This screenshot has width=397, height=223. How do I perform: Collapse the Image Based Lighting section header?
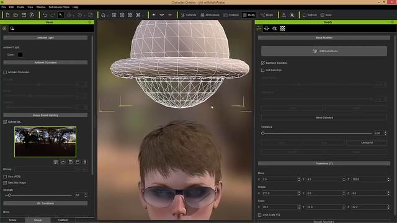pos(45,115)
